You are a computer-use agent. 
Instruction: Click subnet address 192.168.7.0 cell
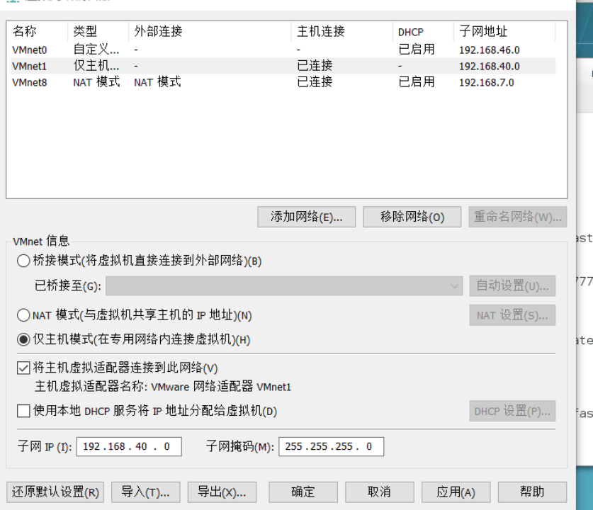point(486,82)
